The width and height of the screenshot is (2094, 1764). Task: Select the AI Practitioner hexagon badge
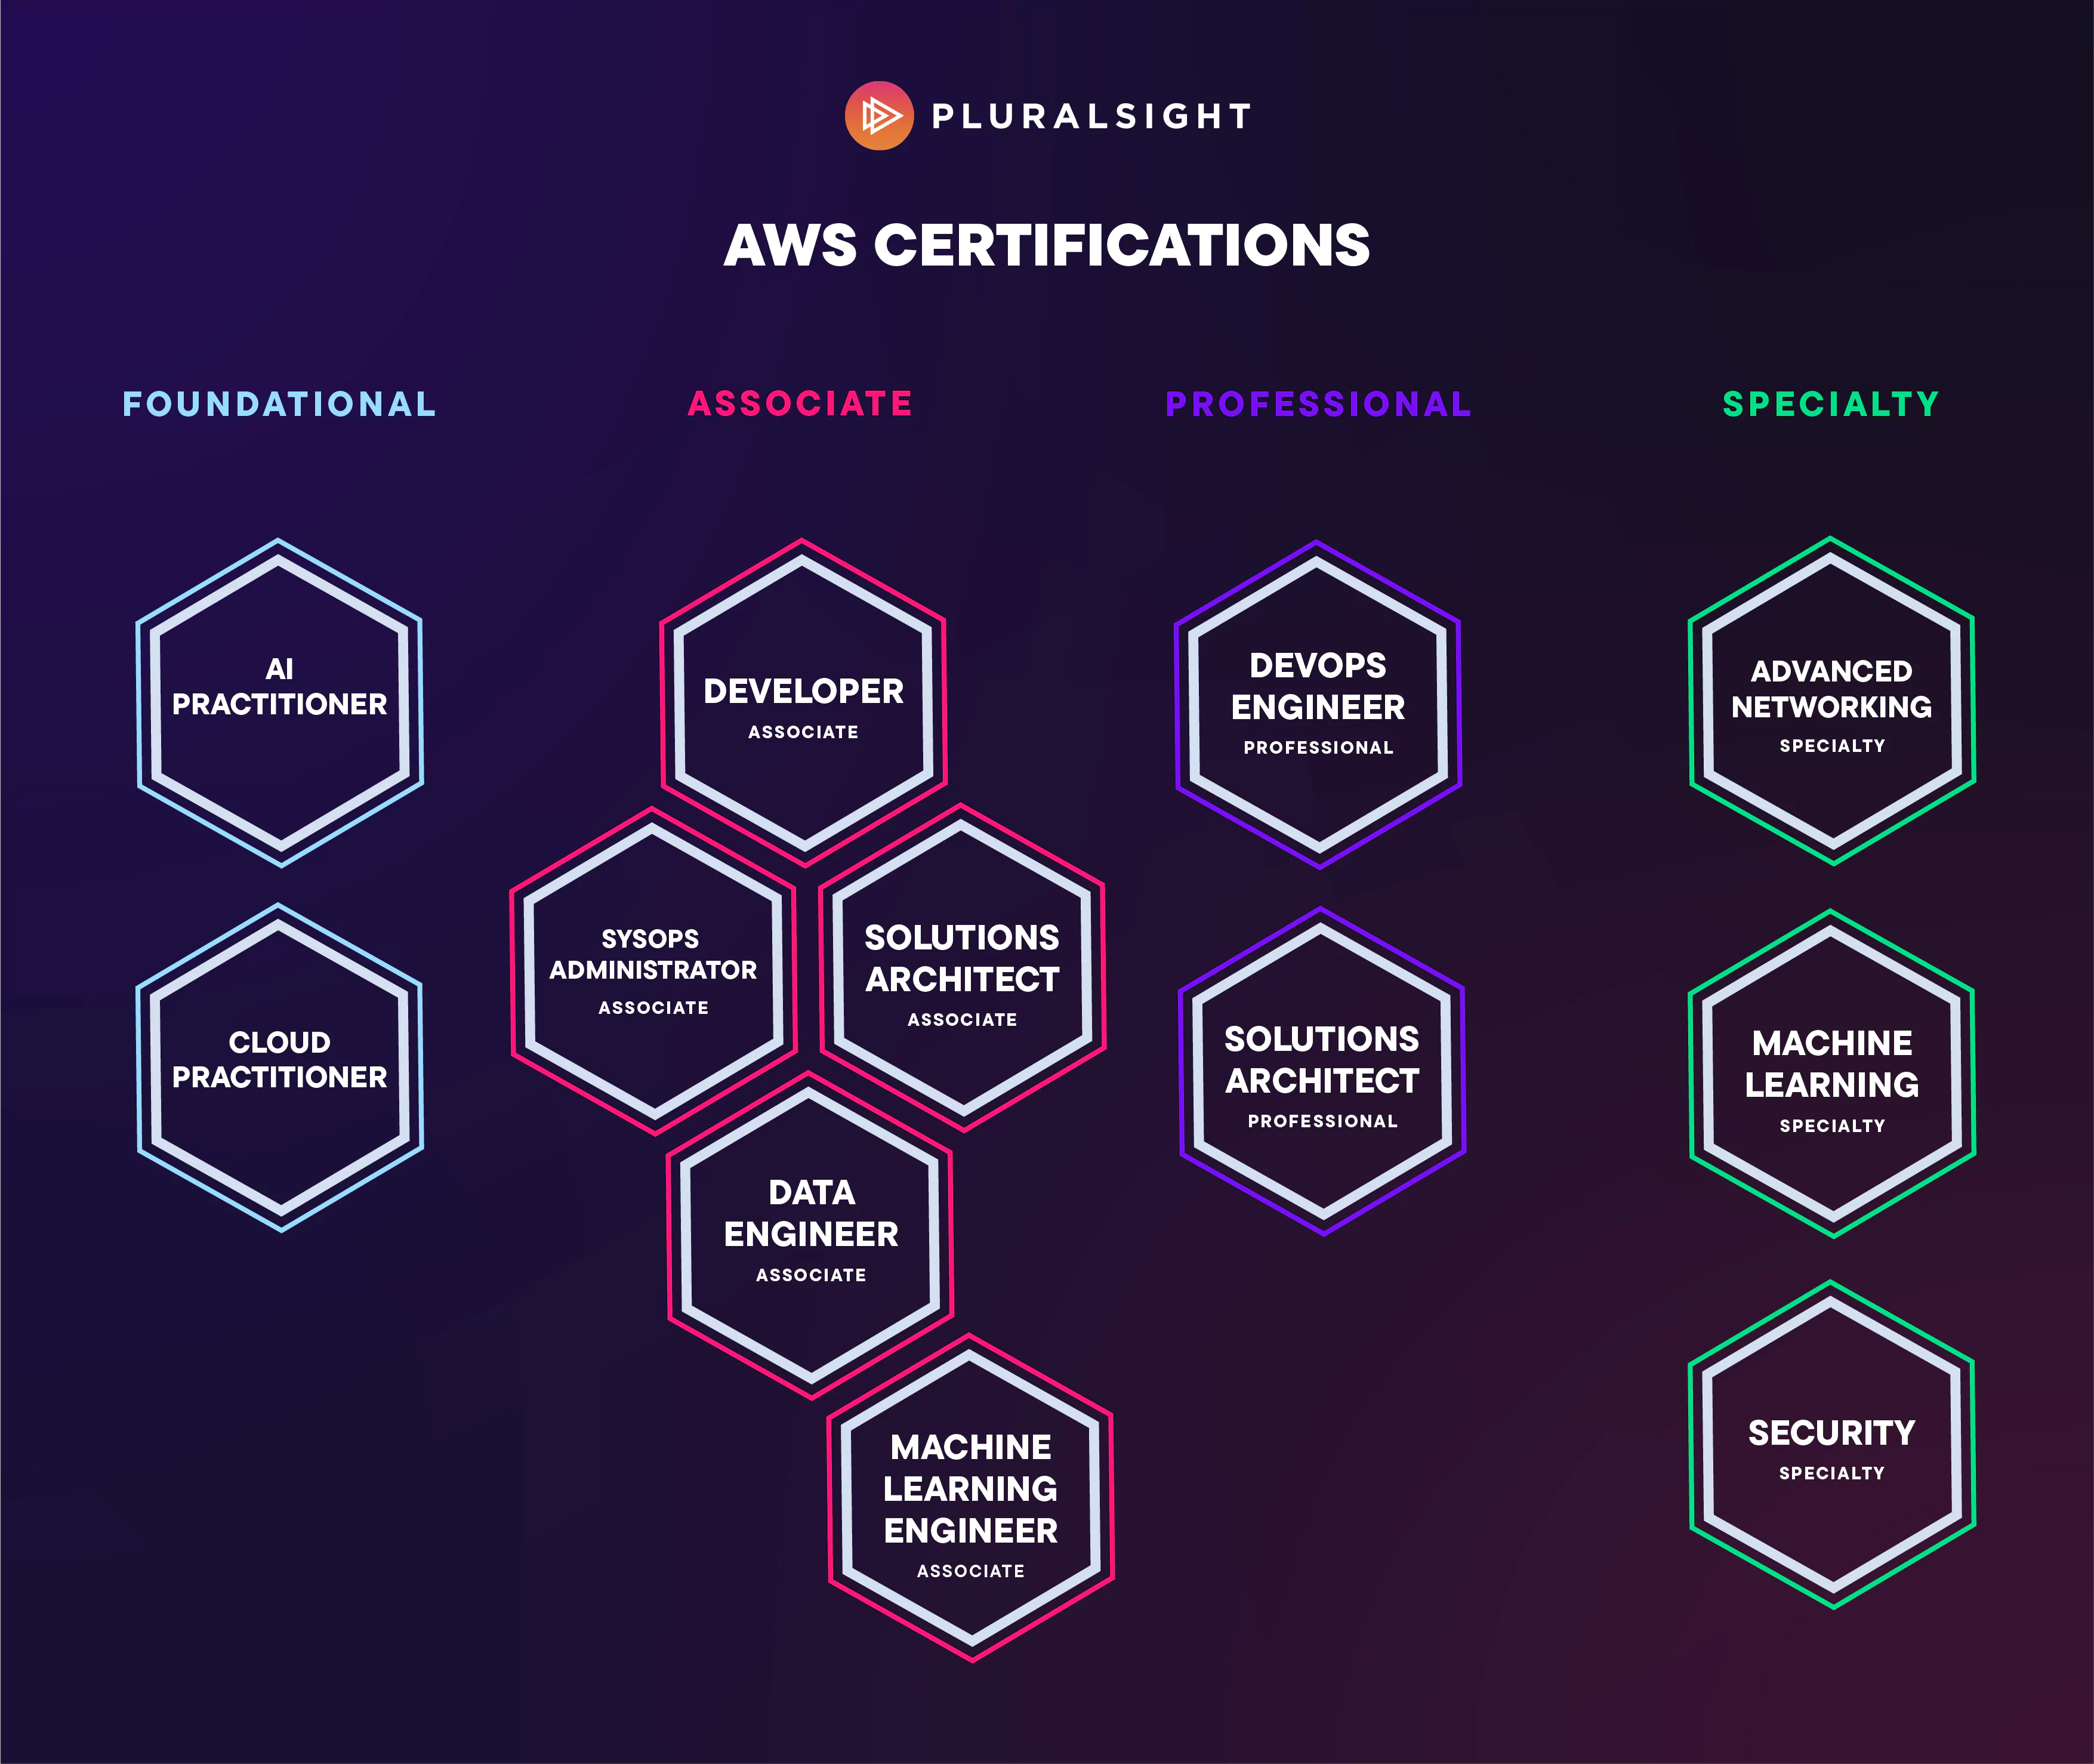(x=280, y=702)
